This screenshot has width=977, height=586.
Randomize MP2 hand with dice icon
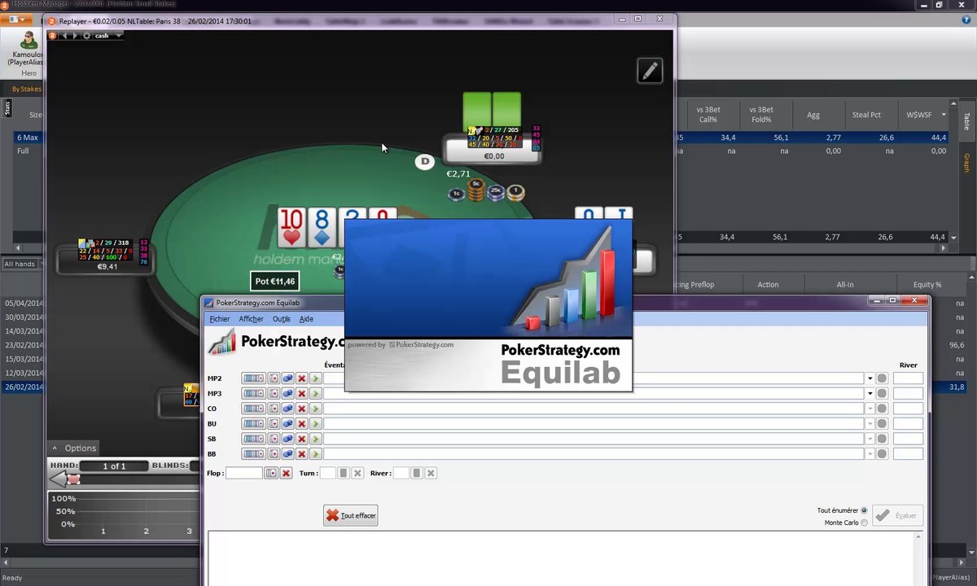287,378
